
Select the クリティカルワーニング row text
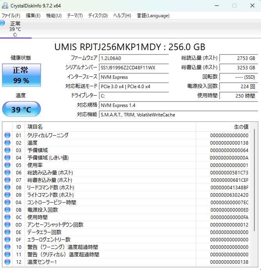pos(48,135)
